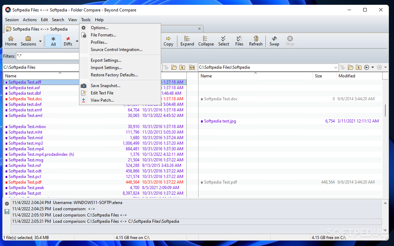Go up one level on the right pane
The width and height of the screenshot is (394, 246).
click(x=359, y=67)
